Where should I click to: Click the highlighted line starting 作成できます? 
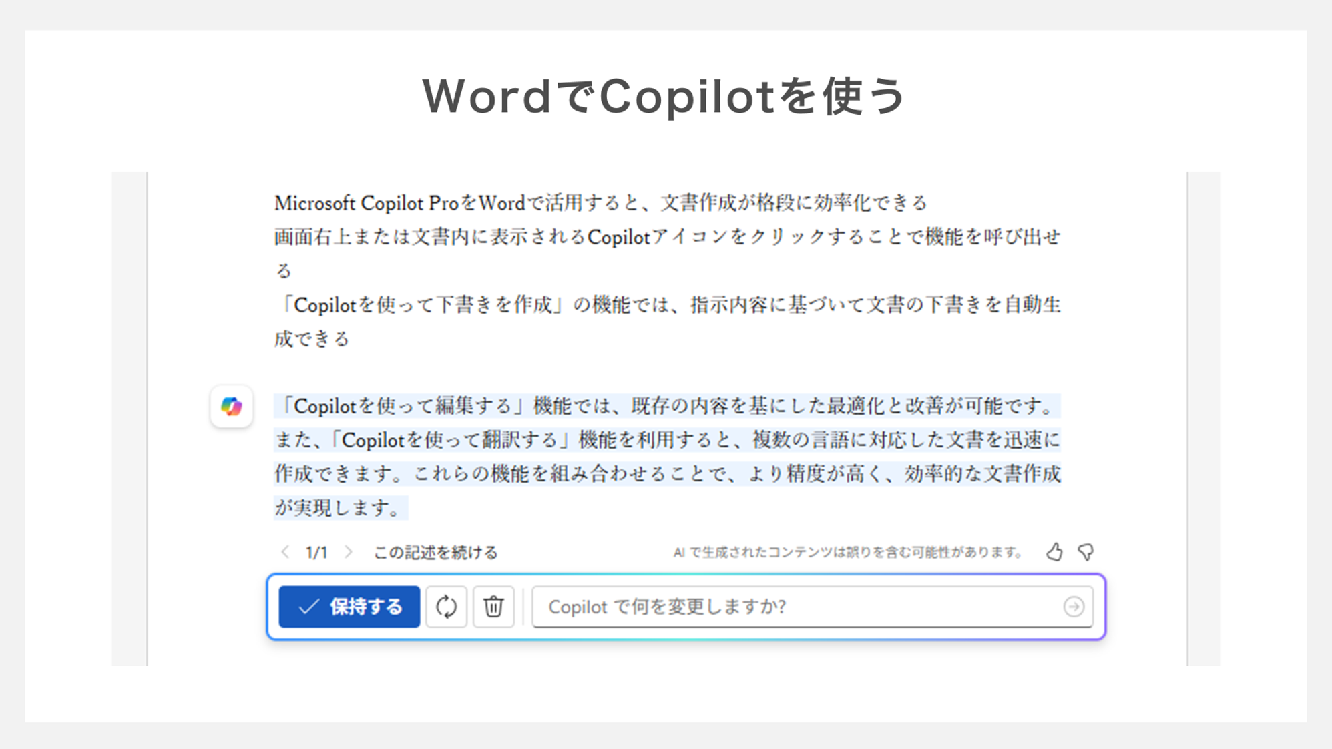tap(668, 474)
